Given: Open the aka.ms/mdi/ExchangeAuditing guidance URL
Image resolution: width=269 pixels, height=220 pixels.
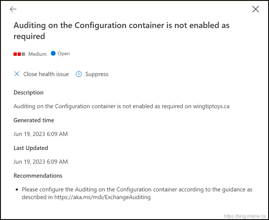Looking at the screenshot, I should point(102,197).
